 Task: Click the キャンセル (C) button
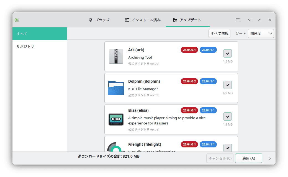(220, 158)
